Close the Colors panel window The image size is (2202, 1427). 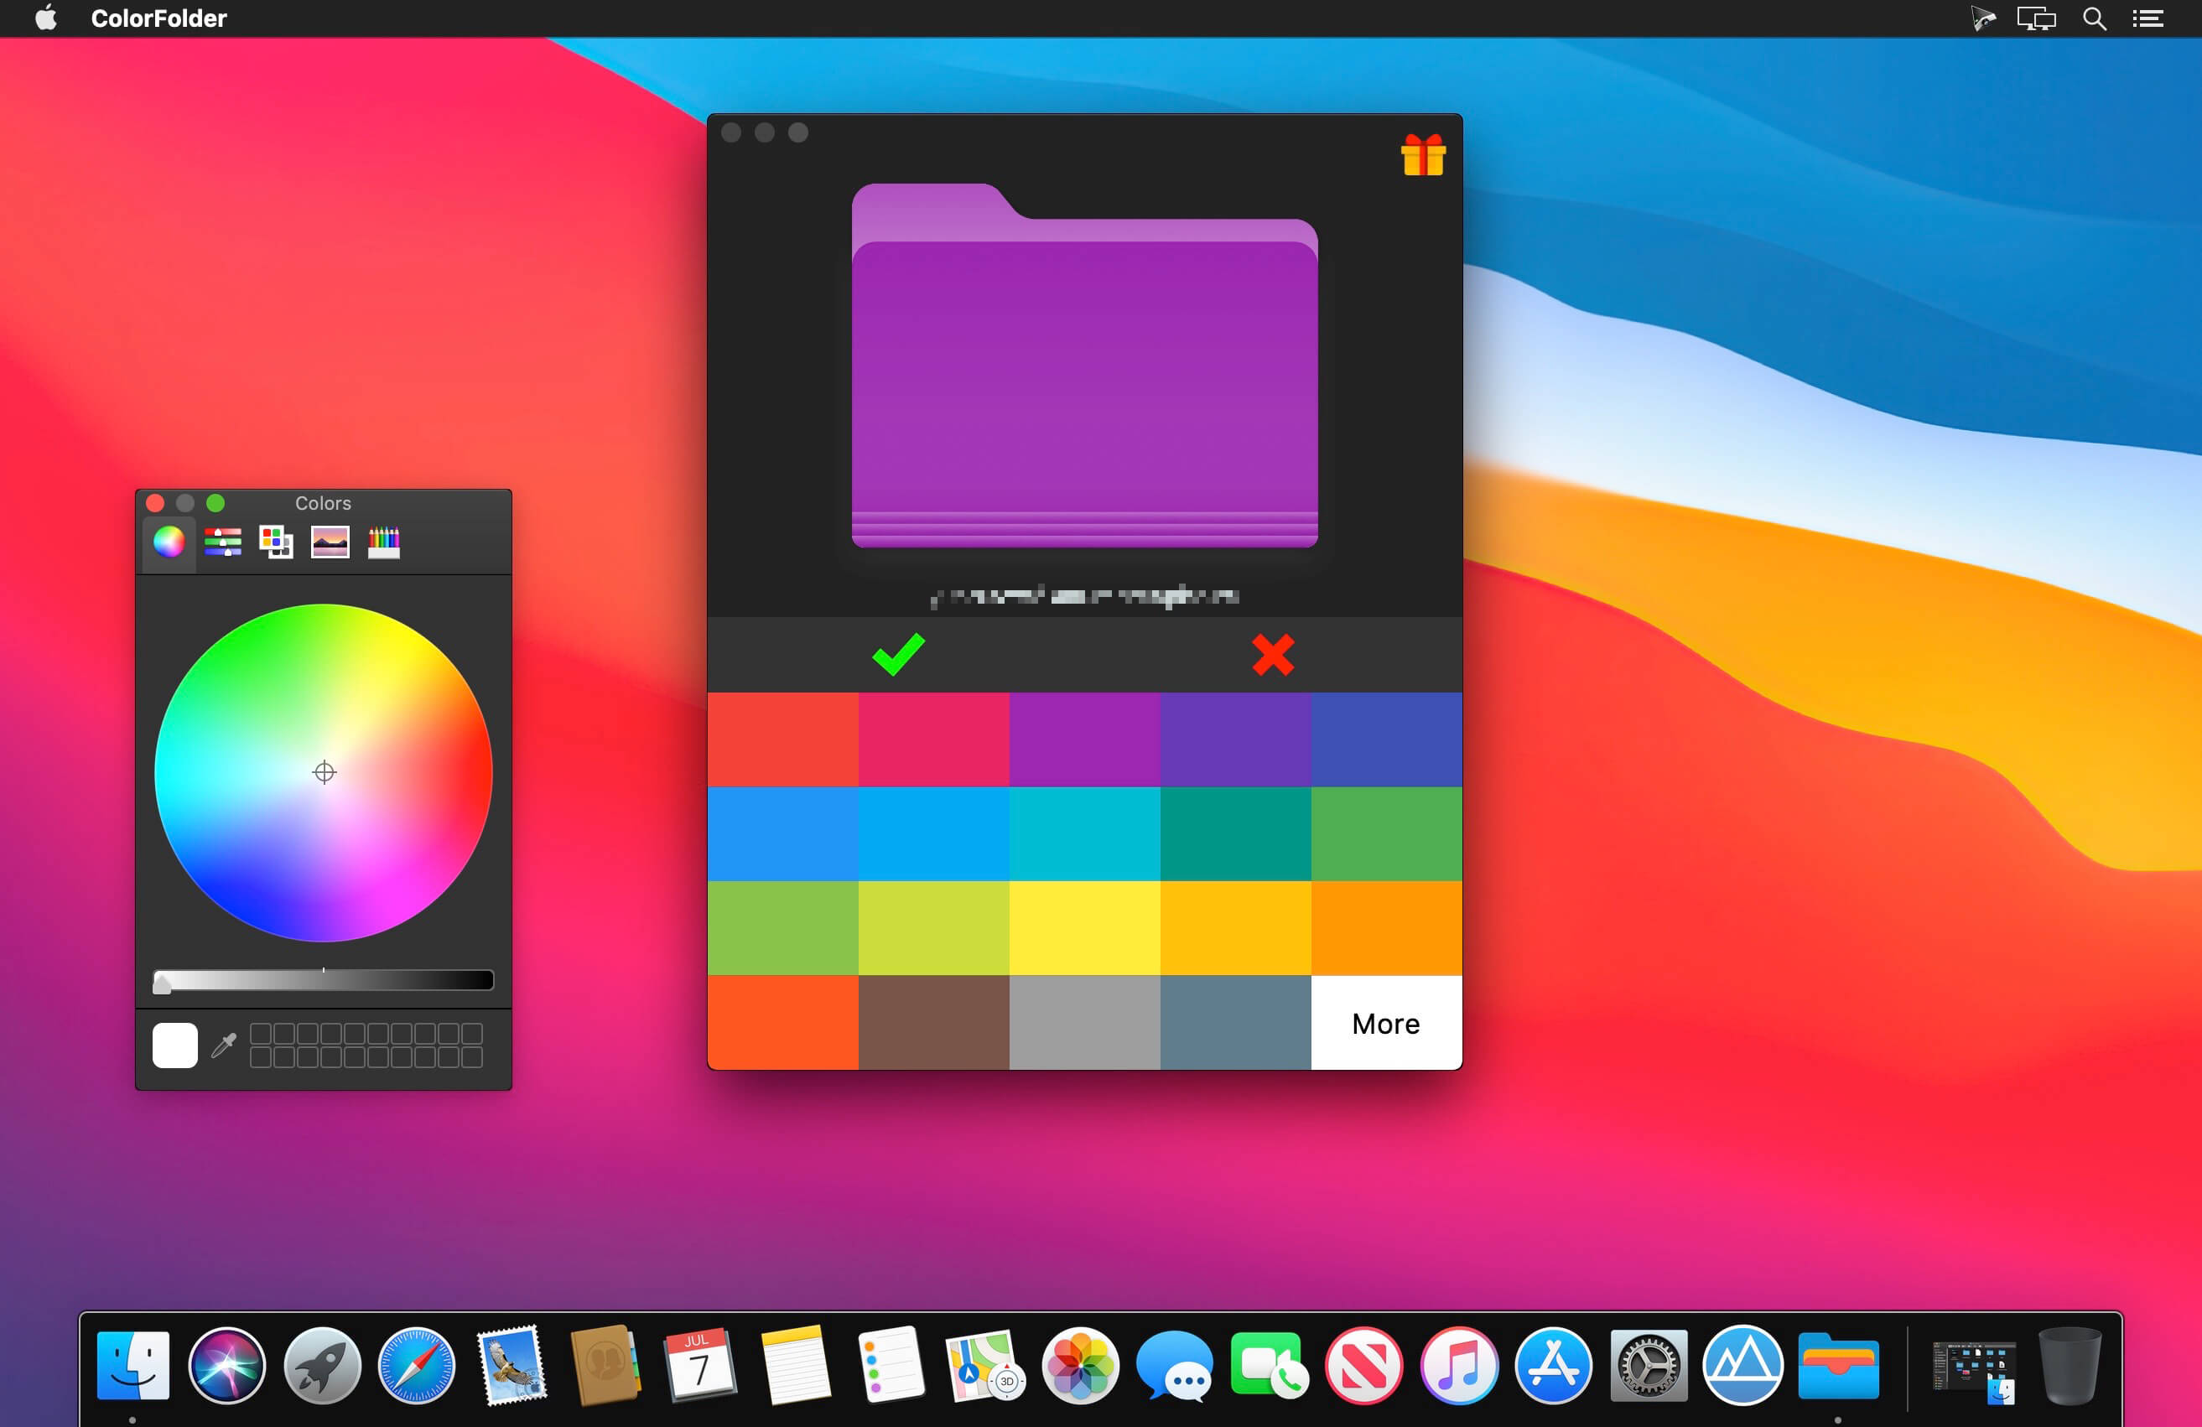(x=155, y=503)
